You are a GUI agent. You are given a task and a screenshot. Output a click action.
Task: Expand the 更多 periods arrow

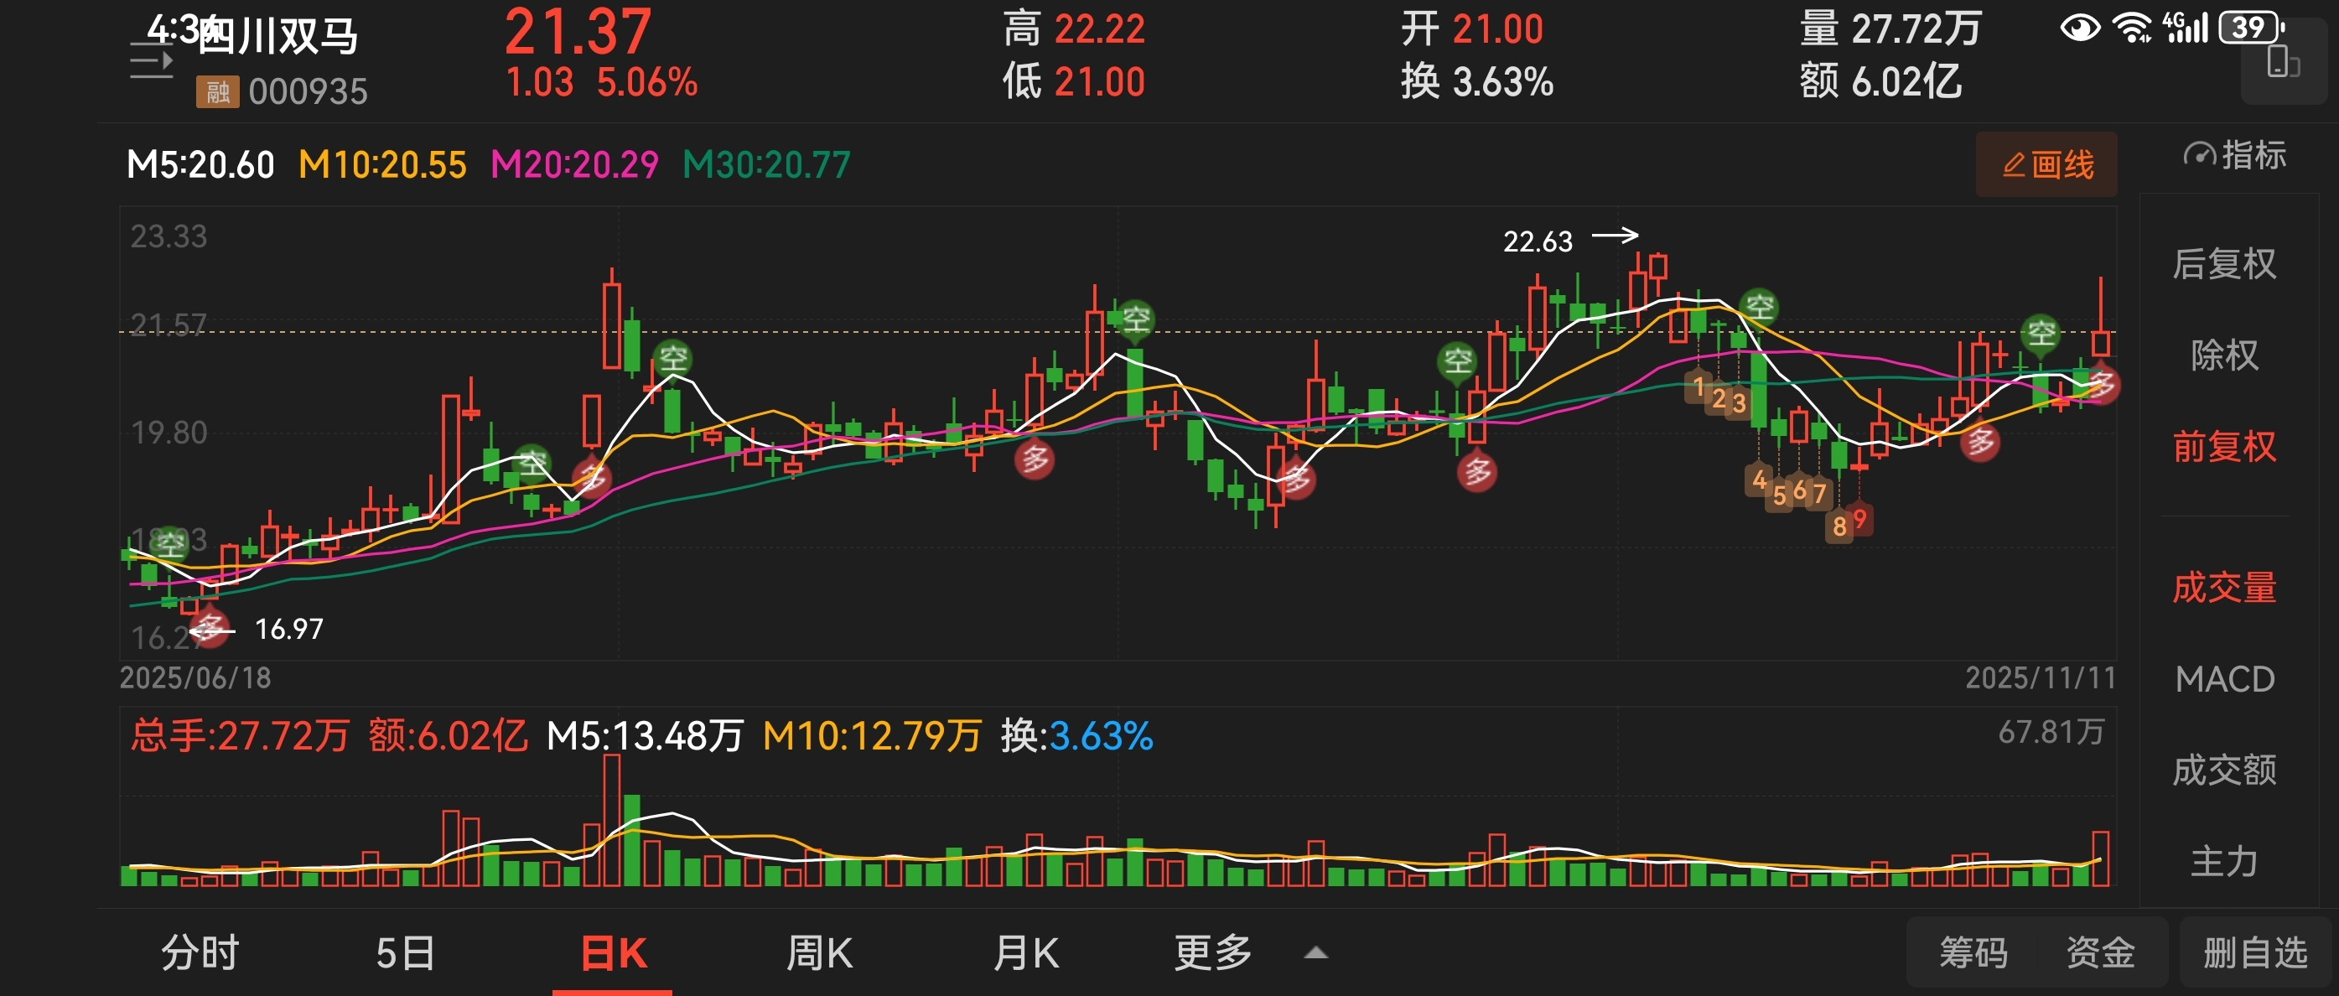[1315, 953]
